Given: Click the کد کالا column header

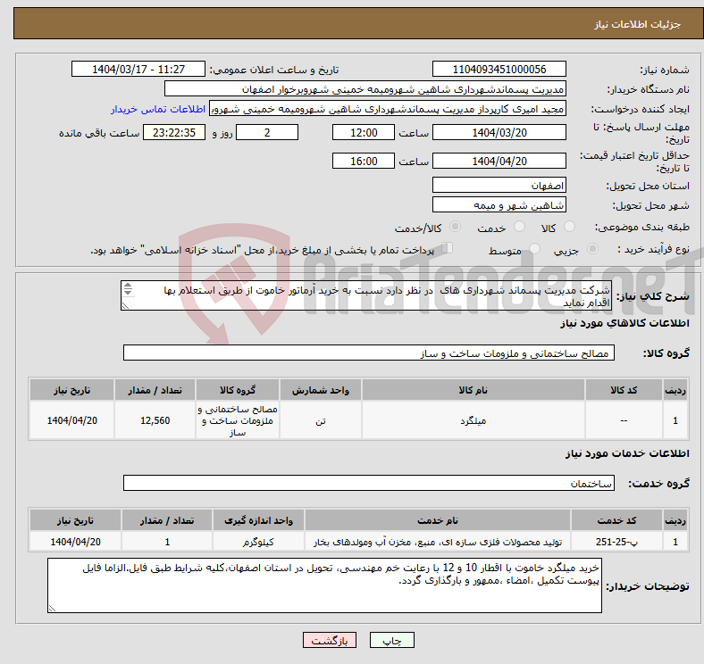Looking at the screenshot, I should coord(624,390).
